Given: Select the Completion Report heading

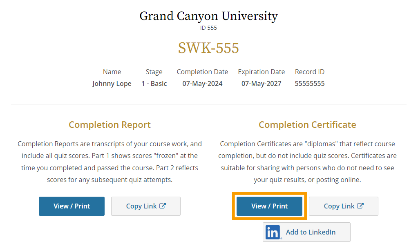Looking at the screenshot, I should (110, 125).
